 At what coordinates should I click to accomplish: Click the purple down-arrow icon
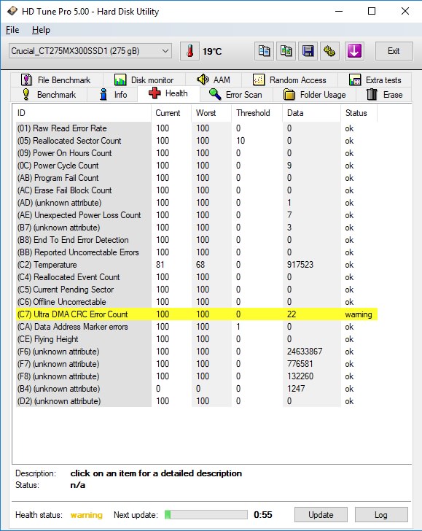(354, 52)
